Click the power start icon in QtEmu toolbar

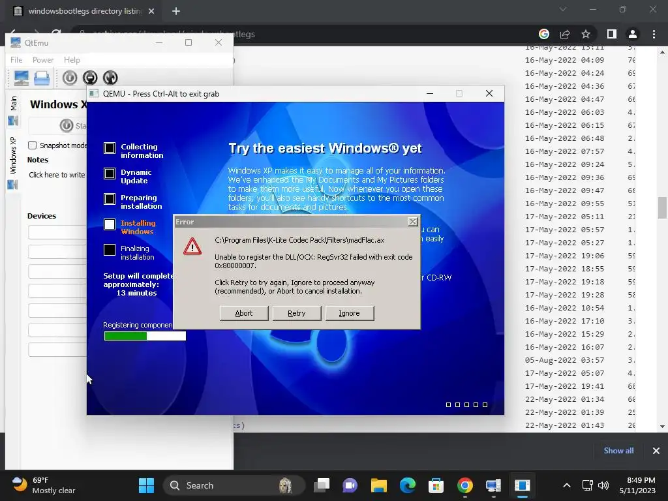[x=70, y=78]
